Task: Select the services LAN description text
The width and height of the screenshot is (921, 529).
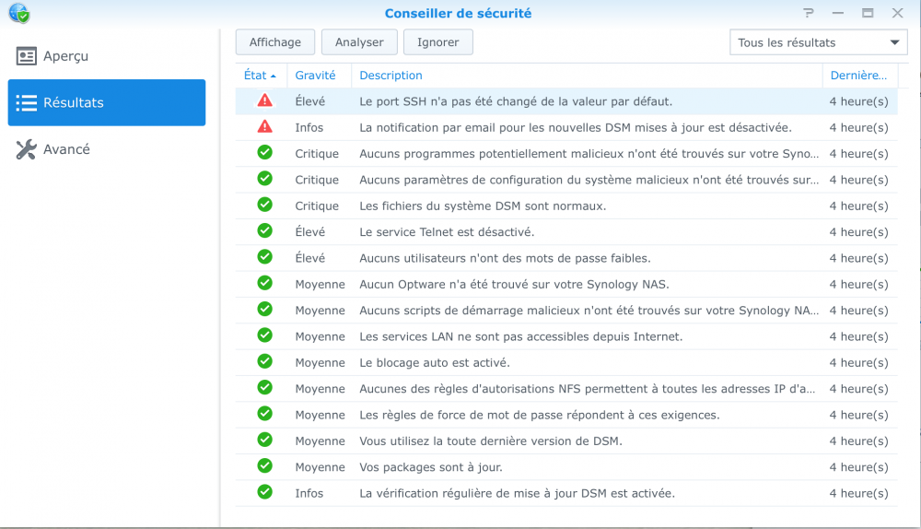Action: coord(521,336)
